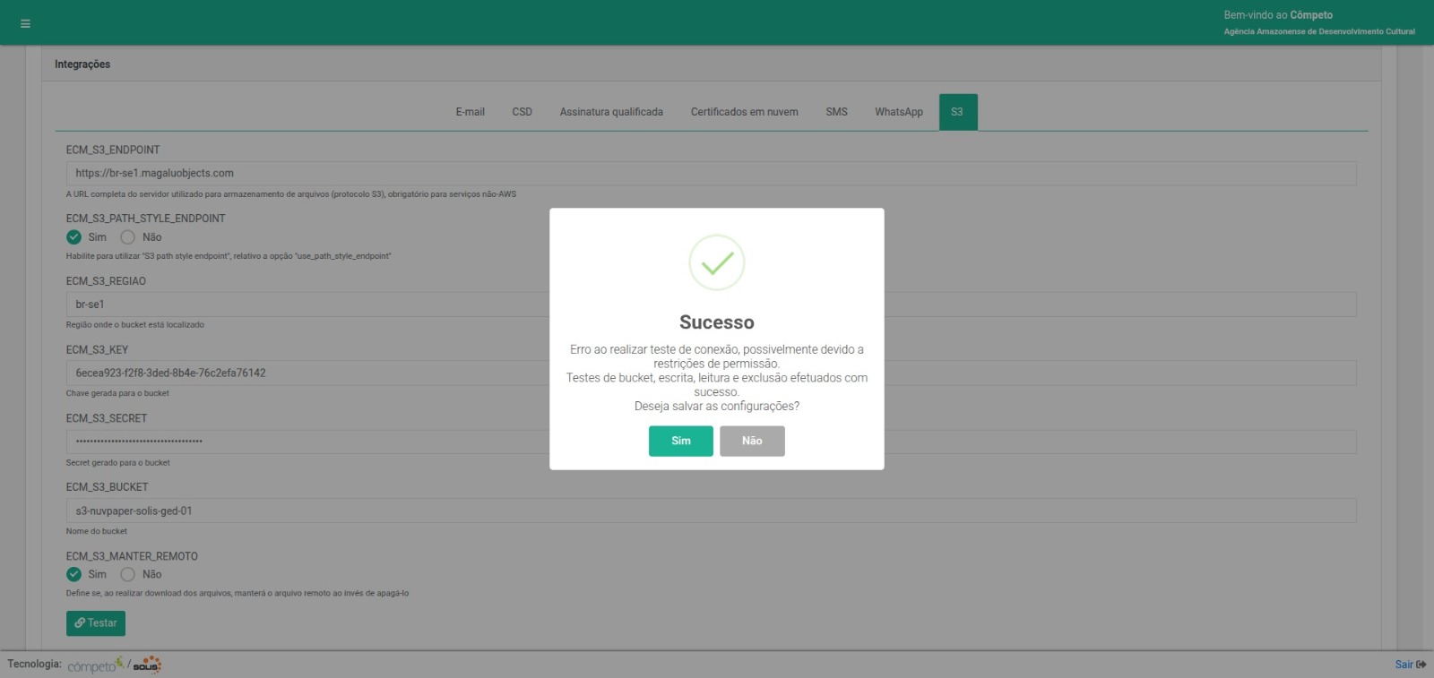The image size is (1434, 678).
Task: Open the CSD tab
Action: (522, 112)
